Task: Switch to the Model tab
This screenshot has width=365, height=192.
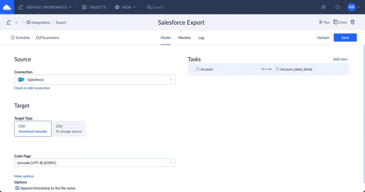Action: pyautogui.click(x=165, y=37)
